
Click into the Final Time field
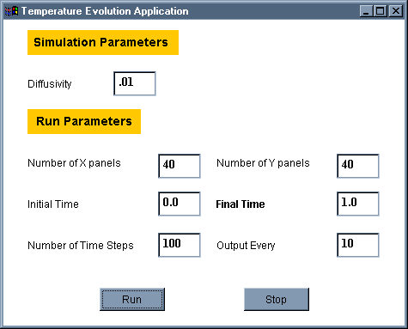358,204
